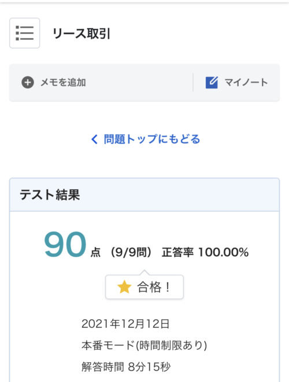Click the back chevron arrow
Image resolution: width=289 pixels, height=382 pixels.
(x=94, y=139)
